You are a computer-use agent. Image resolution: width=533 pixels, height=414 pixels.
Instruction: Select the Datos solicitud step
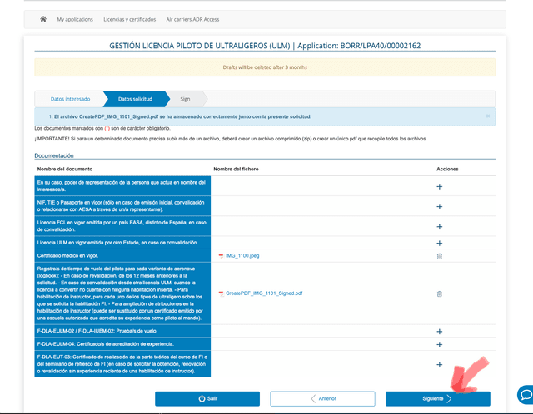click(135, 99)
